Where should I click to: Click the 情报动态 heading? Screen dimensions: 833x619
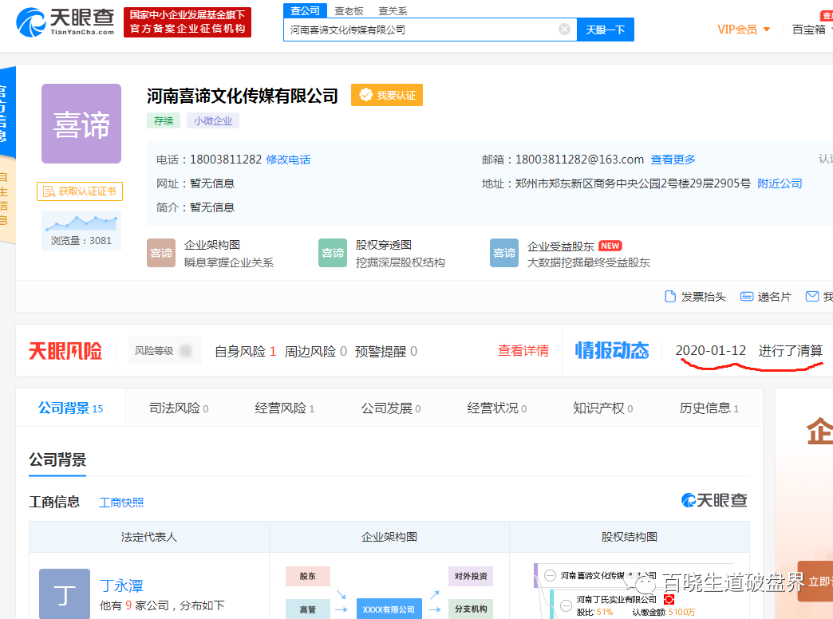pos(612,351)
